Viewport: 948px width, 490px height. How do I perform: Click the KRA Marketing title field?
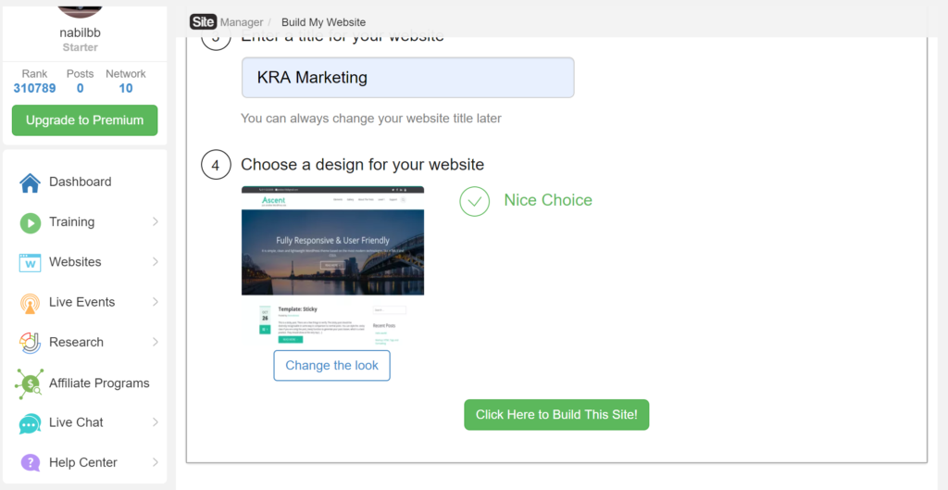tap(407, 78)
